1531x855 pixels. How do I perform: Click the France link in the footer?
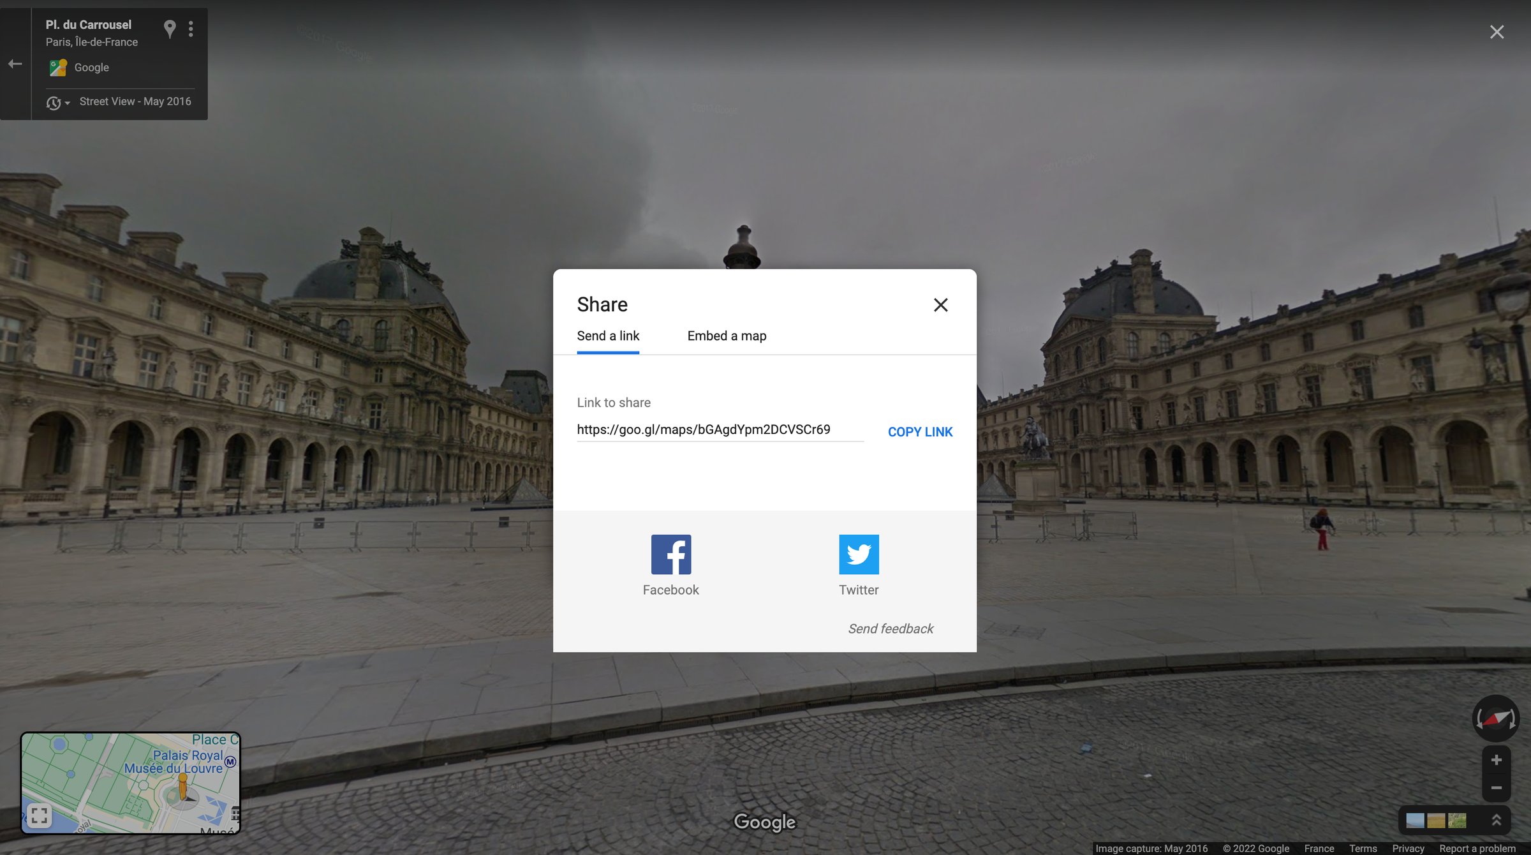pyautogui.click(x=1319, y=849)
